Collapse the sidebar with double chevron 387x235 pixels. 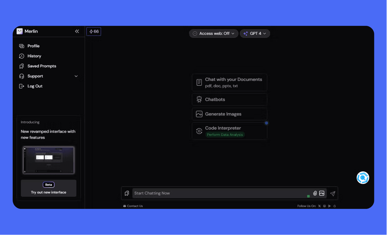[x=77, y=31]
